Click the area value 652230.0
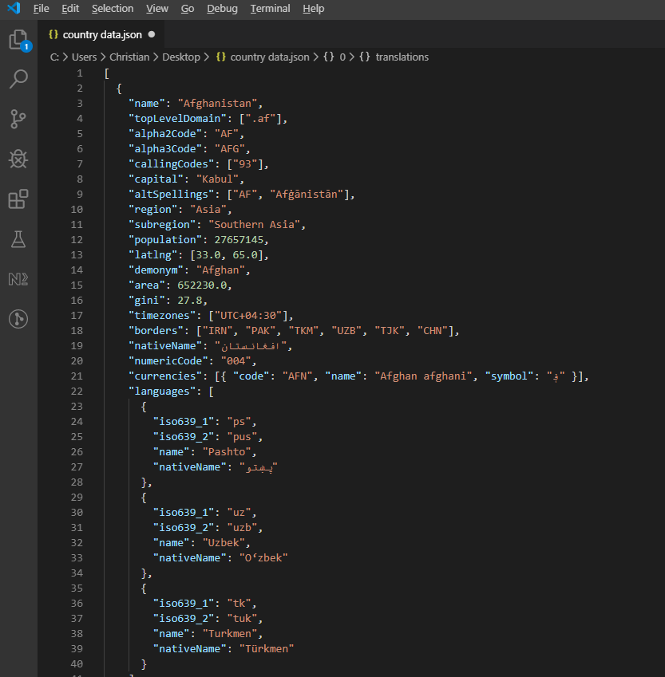665x677 pixels. click(202, 285)
